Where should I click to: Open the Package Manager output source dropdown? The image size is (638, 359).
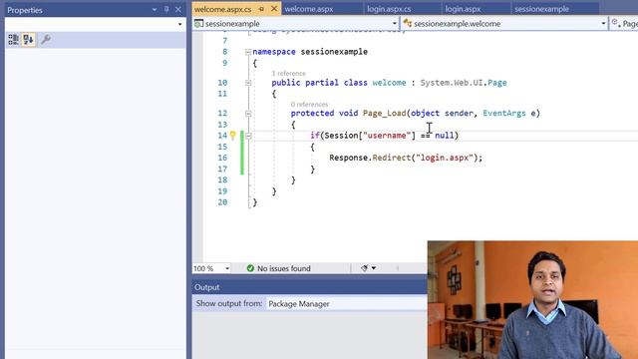[347, 303]
